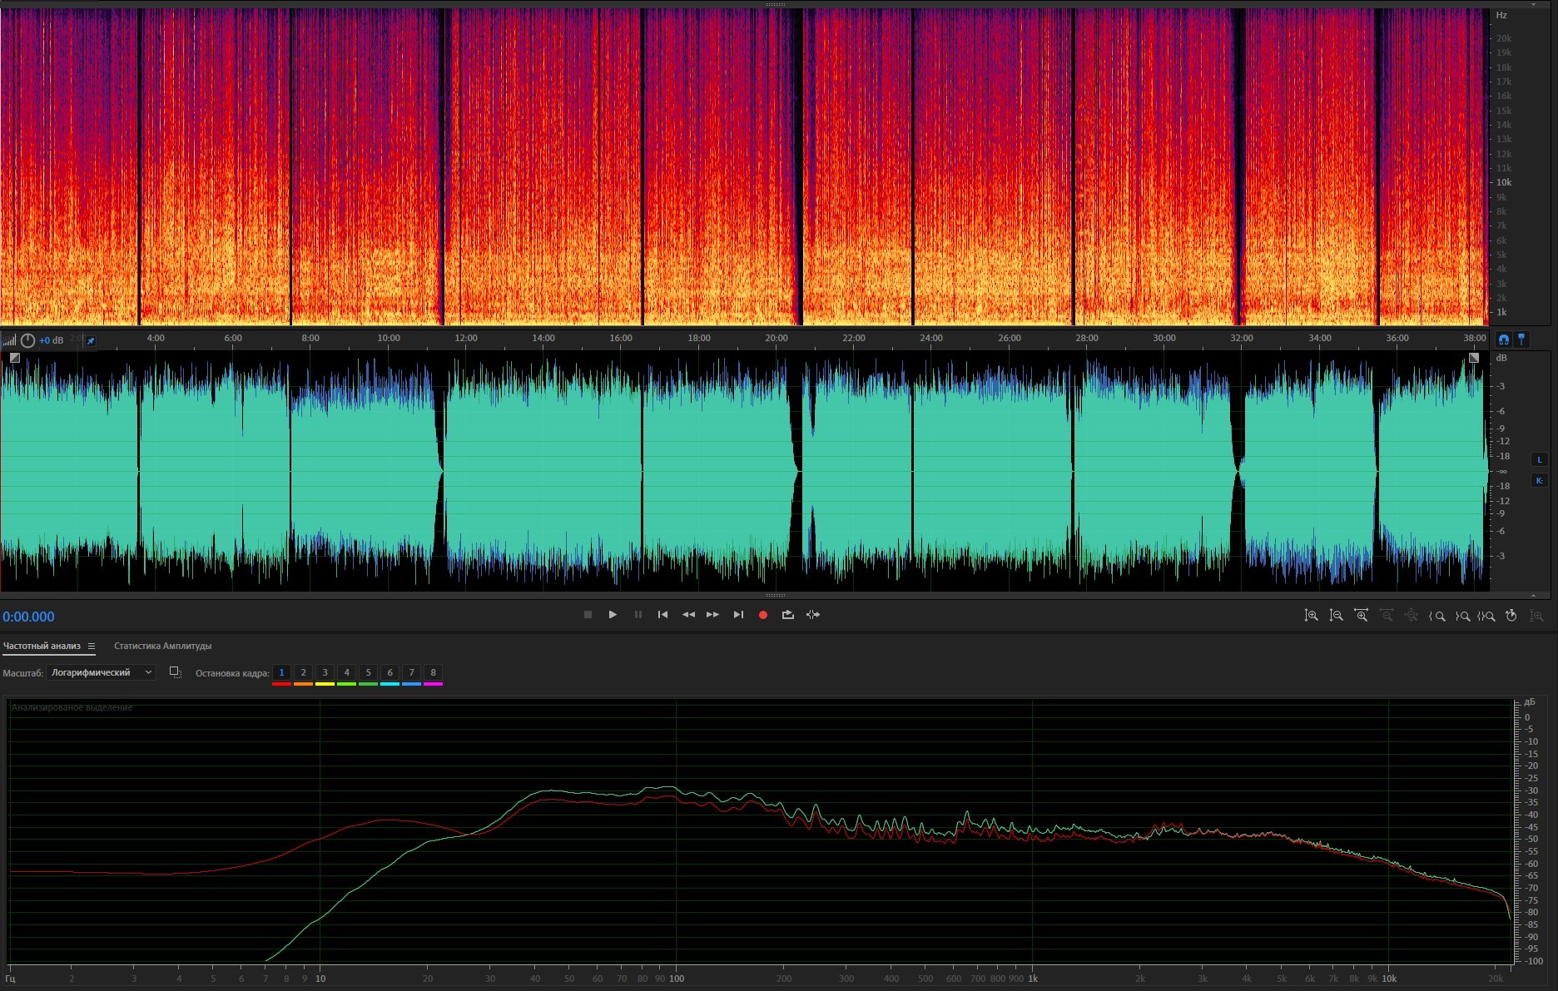Click the timeline ruler at 20:00
Screen dimensions: 1558x991
click(776, 339)
